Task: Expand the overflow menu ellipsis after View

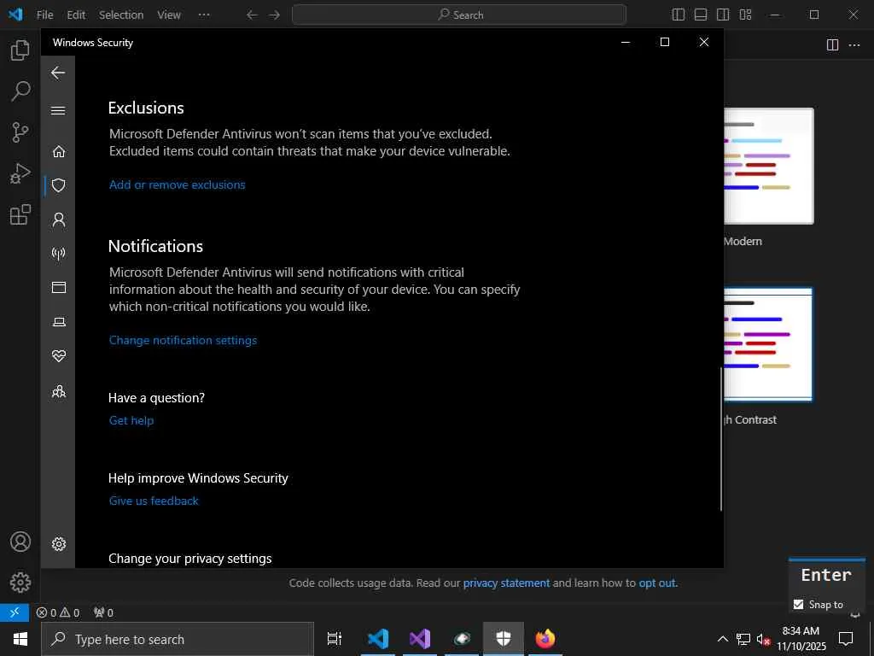Action: 204,15
